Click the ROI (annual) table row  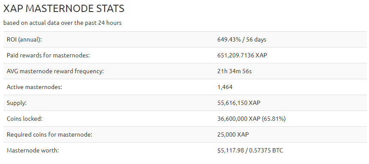pos(185,39)
